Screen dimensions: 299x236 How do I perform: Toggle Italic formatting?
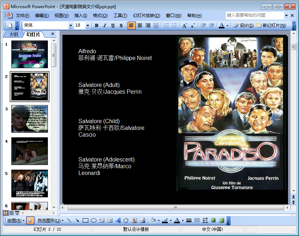tap(105, 25)
